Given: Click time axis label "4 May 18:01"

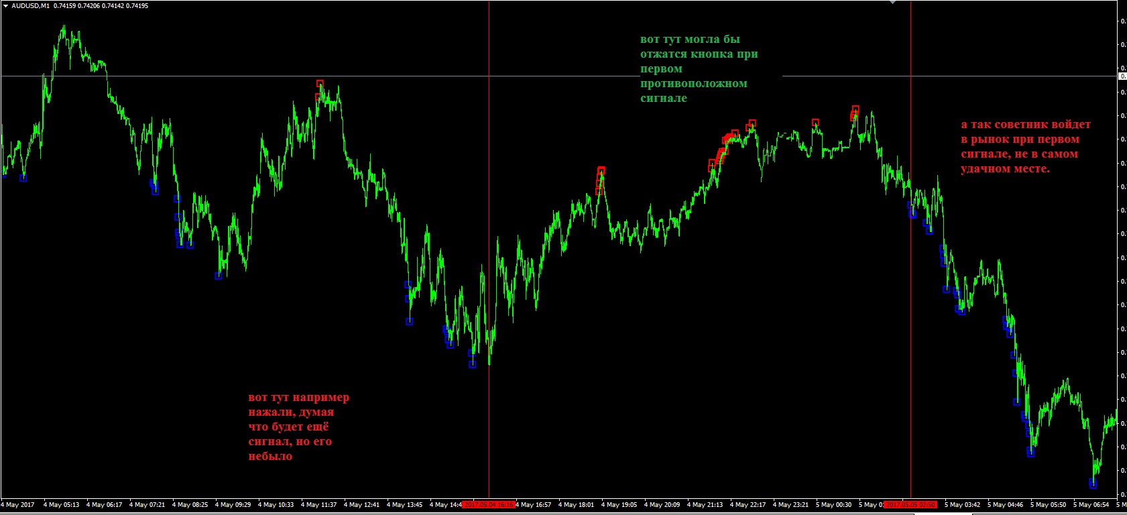Looking at the screenshot, I should pos(576,505).
